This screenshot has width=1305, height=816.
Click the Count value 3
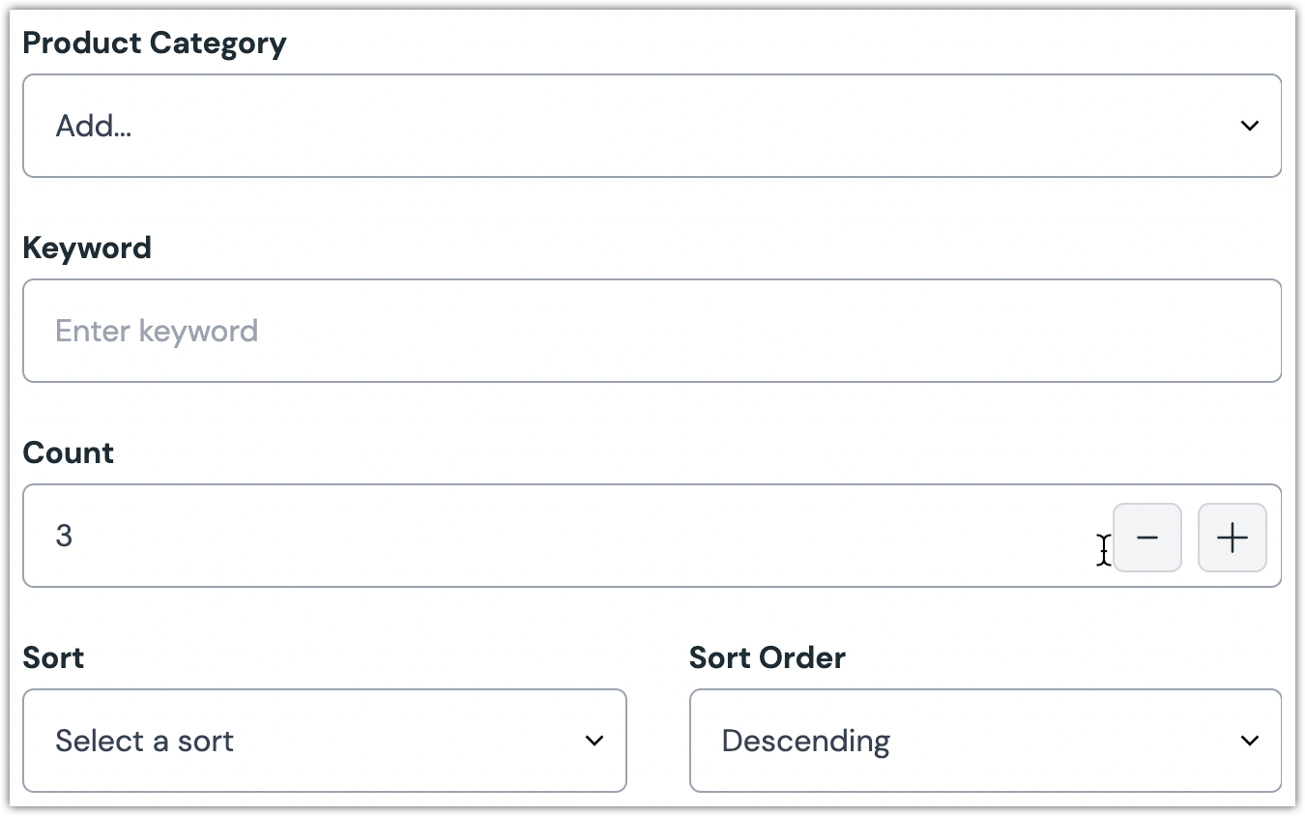64,536
